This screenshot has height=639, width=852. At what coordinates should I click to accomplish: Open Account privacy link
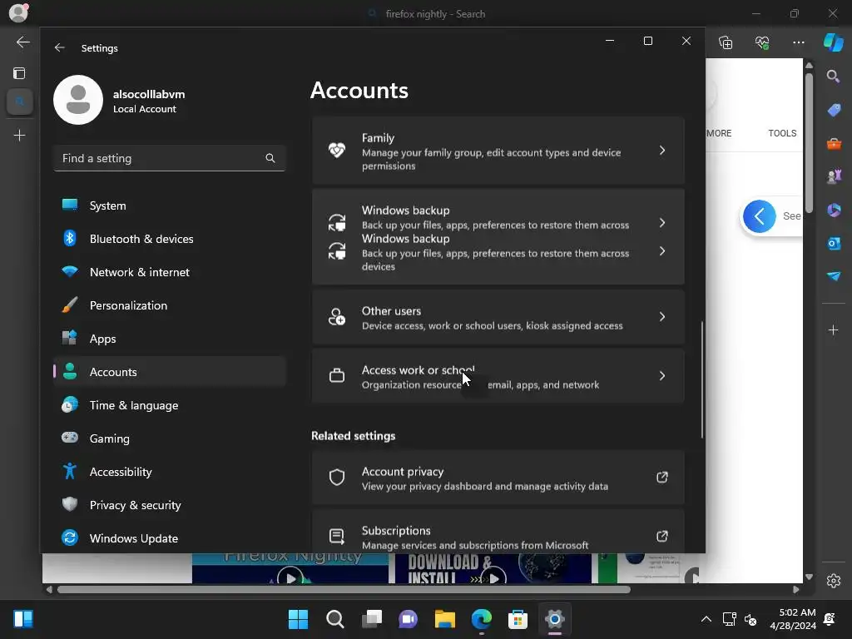[498, 478]
